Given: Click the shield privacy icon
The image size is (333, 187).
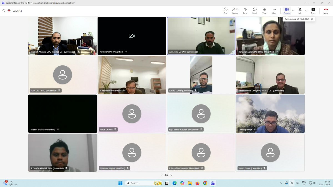Looking at the screenshot, I should (4, 11).
